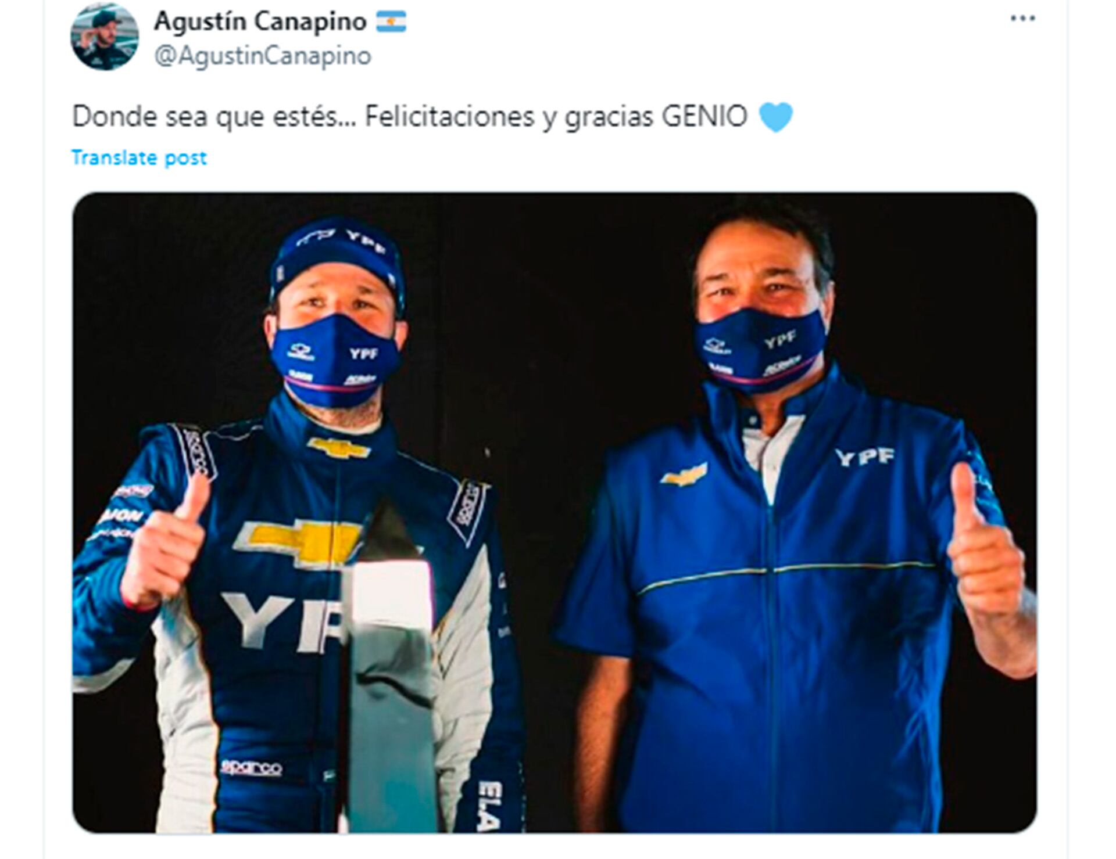Screen dimensions: 1116x859
Task: Open the @AgustinCanapino handle link
Action: click(262, 56)
